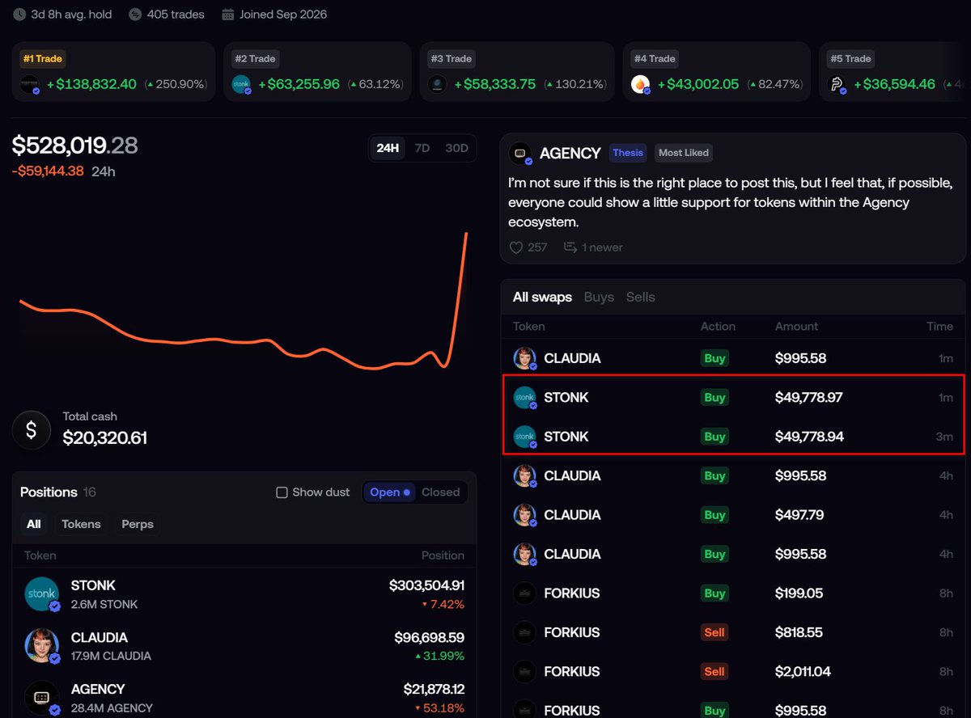Click the #1 Trade token icon

[31, 84]
